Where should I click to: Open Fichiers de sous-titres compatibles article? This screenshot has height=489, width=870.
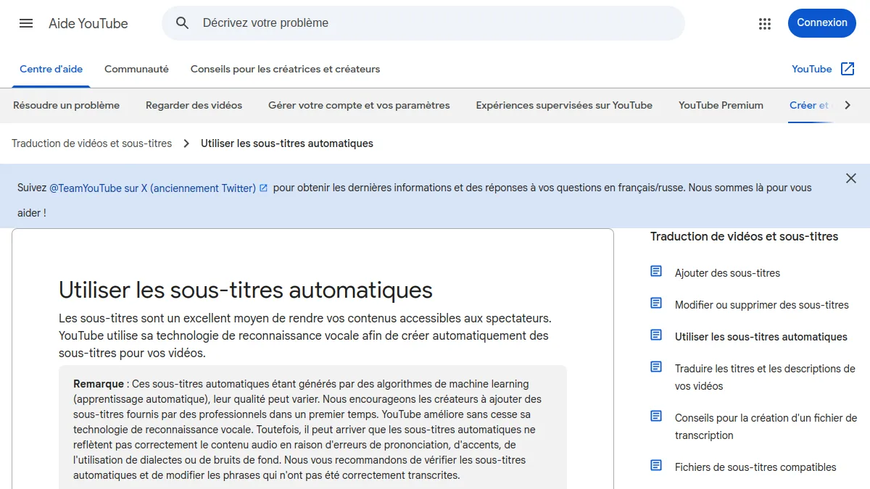pos(755,467)
